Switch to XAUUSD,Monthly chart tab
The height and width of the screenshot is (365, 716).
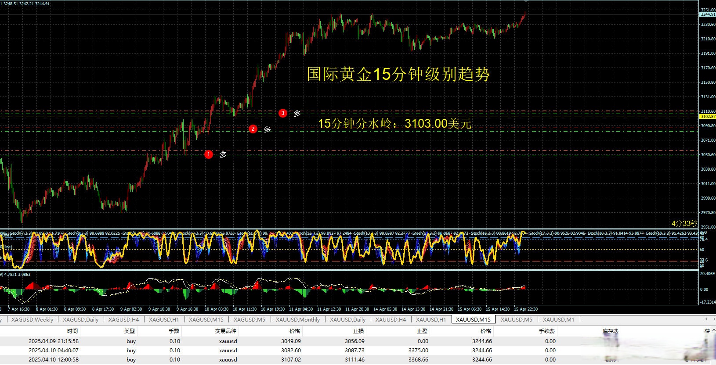297,319
